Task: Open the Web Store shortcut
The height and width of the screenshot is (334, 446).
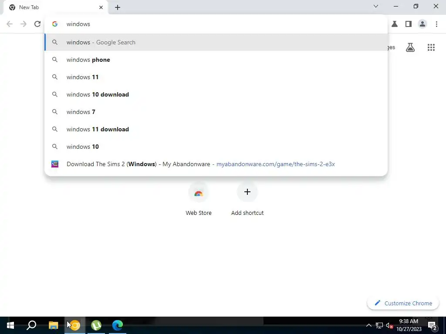Action: click(x=199, y=199)
